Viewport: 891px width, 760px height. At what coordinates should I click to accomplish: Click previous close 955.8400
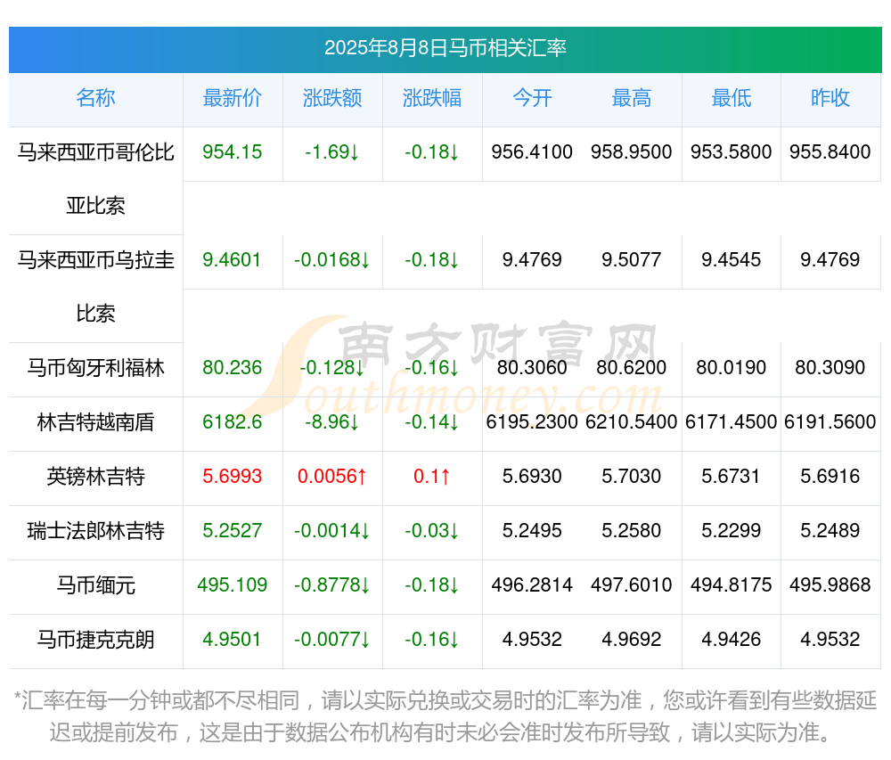(830, 152)
